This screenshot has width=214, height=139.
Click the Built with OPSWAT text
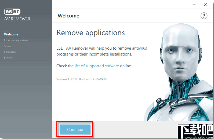pyautogui.click(x=93, y=79)
